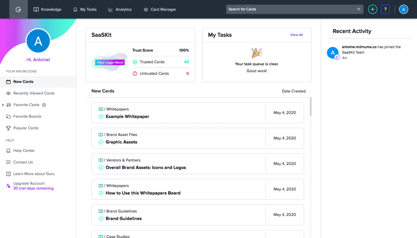Click the board icon on Graphic Assets card

pyautogui.click(x=101, y=135)
